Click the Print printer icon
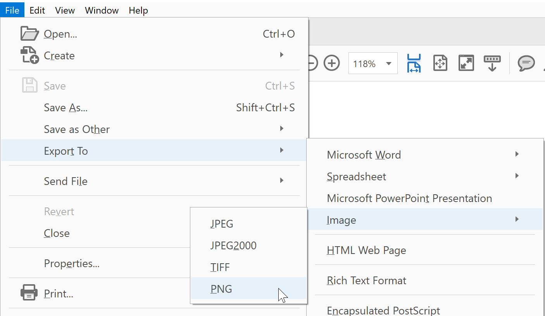Viewport: 545px width, 316px height. (29, 293)
